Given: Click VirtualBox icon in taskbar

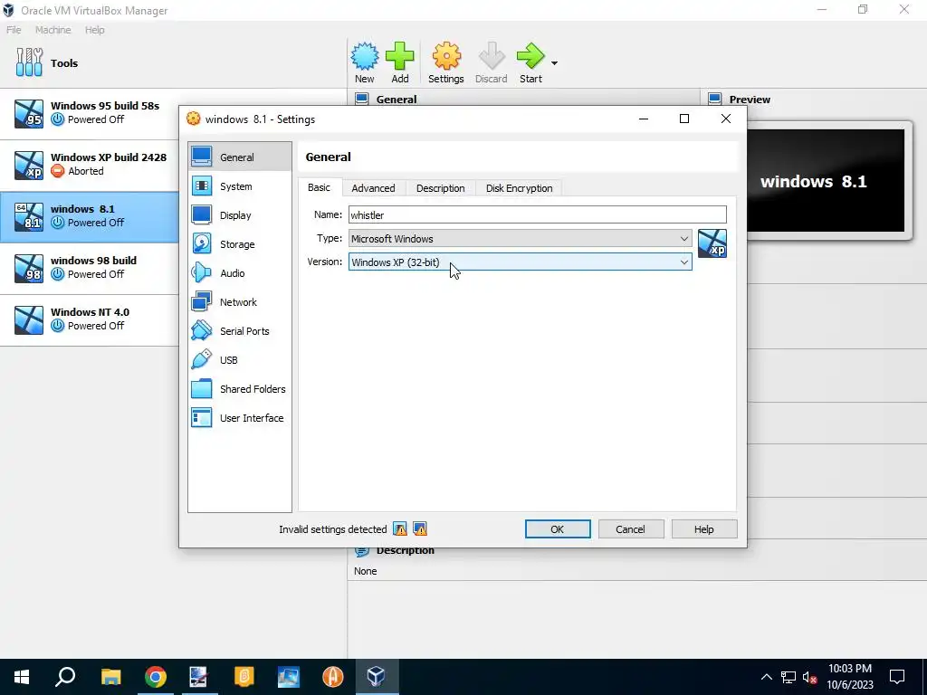Looking at the screenshot, I should coord(377,677).
